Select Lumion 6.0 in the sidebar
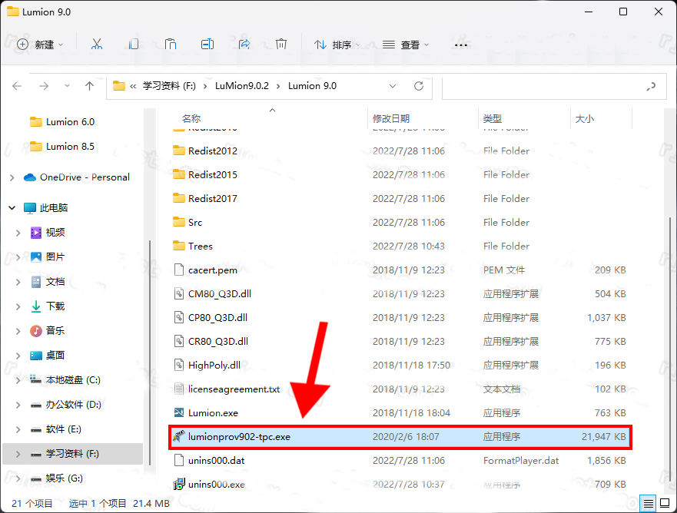The width and height of the screenshot is (677, 513). (71, 121)
